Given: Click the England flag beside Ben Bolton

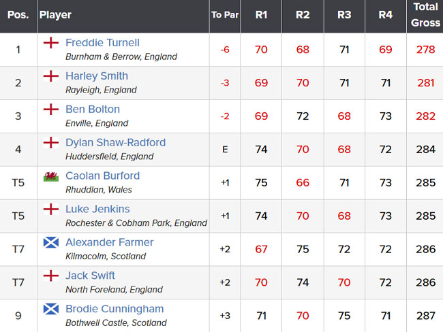Looking at the screenshot, I should coord(50,110).
